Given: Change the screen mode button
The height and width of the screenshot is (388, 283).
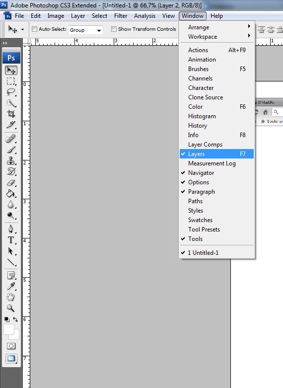Looking at the screenshot, I should [11, 358].
